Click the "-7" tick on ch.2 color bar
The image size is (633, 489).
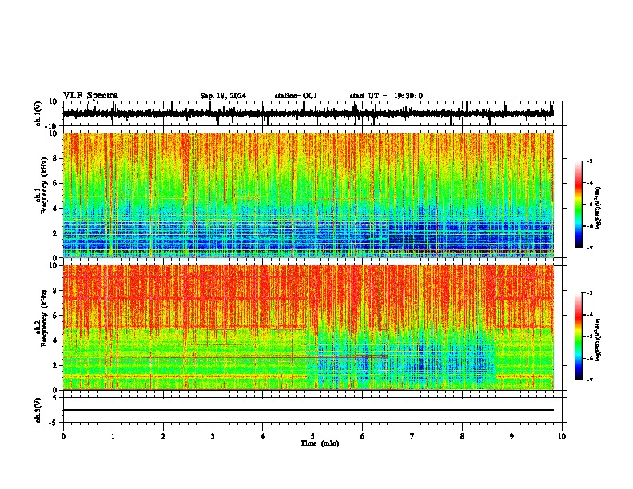(590, 380)
